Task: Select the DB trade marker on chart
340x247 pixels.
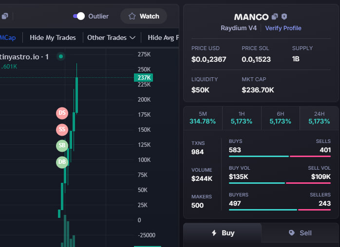Action: tap(62, 162)
